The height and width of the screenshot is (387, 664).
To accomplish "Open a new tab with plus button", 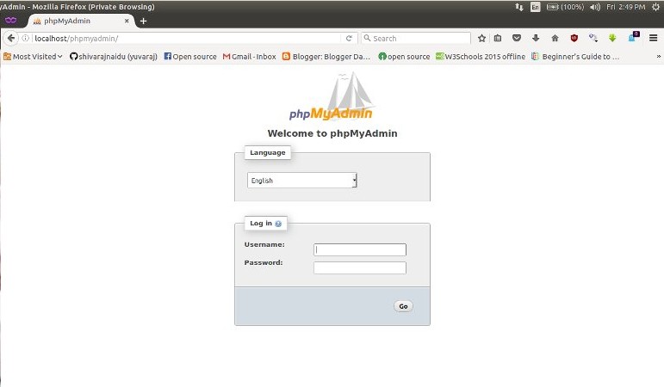I will click(x=143, y=21).
